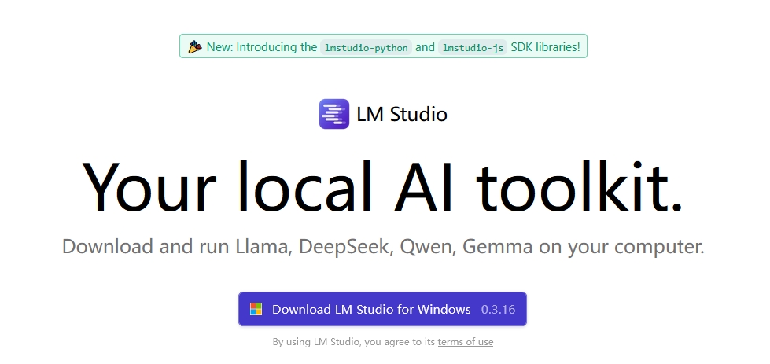Click the Windows logo on download button
Screen dimensions: 770x364
256,309
